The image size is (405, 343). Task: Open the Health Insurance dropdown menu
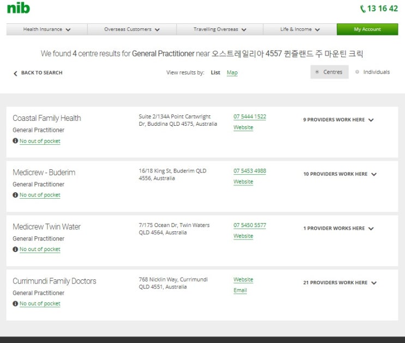coord(47,29)
